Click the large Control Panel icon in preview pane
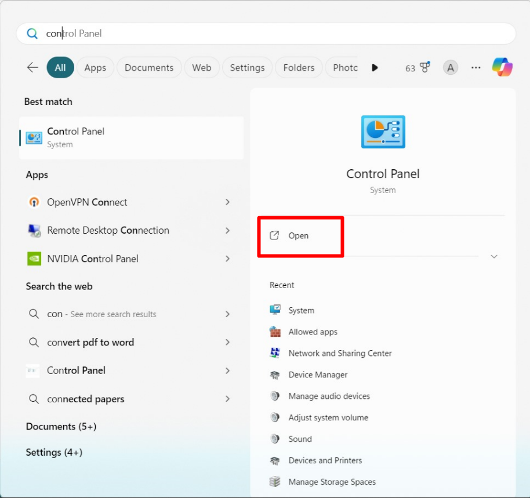This screenshot has width=530, height=498. 383,132
